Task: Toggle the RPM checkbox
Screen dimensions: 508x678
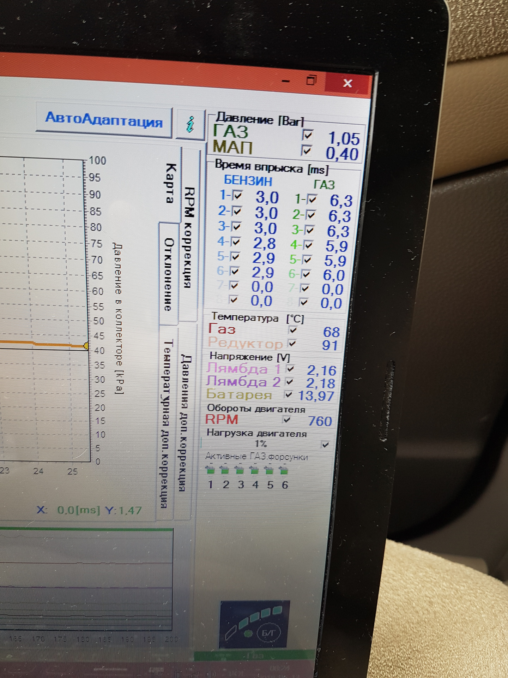Action: pyautogui.click(x=287, y=420)
